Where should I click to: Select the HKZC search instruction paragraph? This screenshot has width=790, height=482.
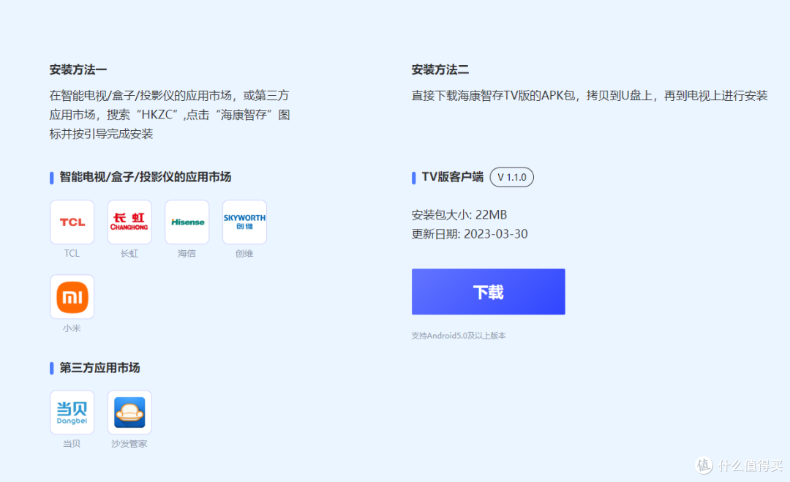[x=170, y=115]
